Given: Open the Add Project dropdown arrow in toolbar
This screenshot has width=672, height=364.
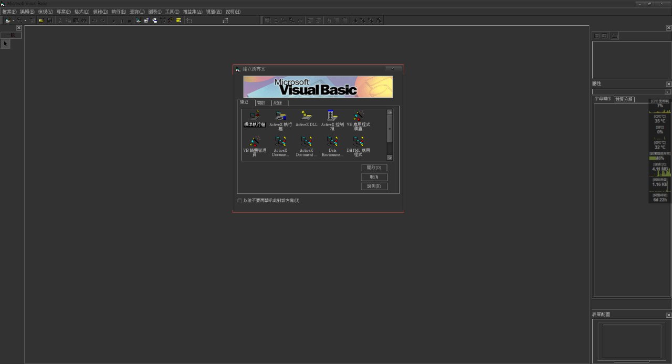Looking at the screenshot, I should point(13,20).
